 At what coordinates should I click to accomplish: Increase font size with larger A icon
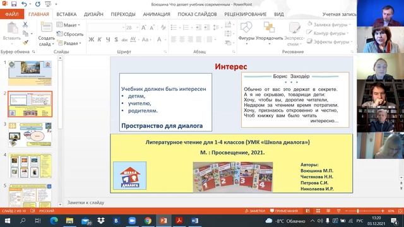[143, 27]
